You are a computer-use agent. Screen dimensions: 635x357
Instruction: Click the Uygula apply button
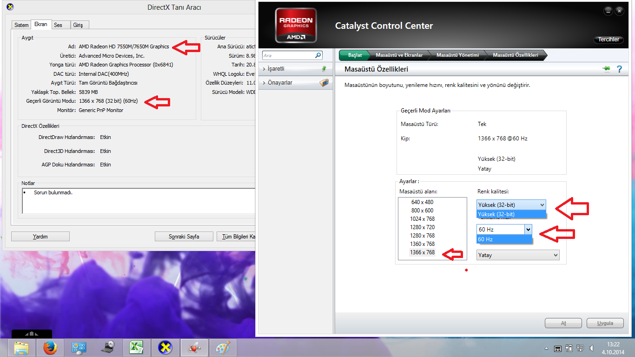[605, 323]
